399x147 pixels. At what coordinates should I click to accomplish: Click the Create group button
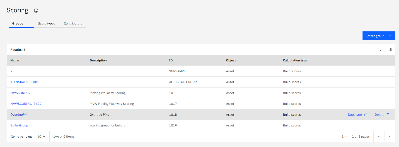coord(379,36)
